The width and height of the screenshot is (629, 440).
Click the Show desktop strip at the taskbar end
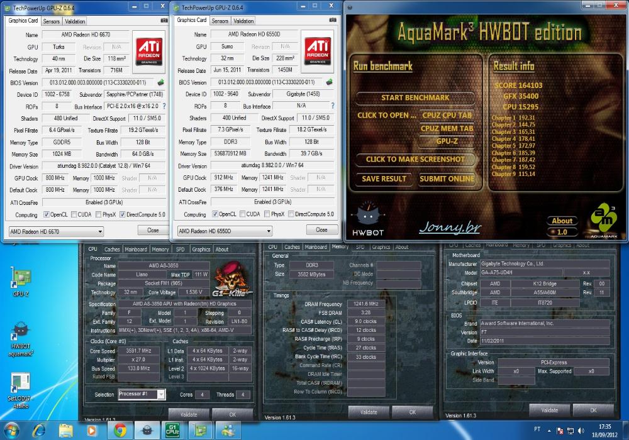tap(626, 431)
